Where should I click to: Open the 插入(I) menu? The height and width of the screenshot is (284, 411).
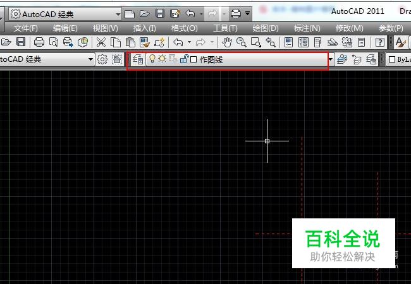(x=144, y=28)
